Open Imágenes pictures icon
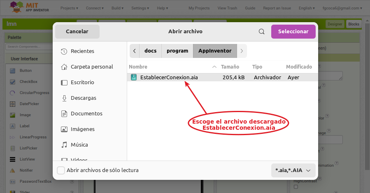Image resolution: width=370 pixels, height=193 pixels. pyautogui.click(x=64, y=129)
